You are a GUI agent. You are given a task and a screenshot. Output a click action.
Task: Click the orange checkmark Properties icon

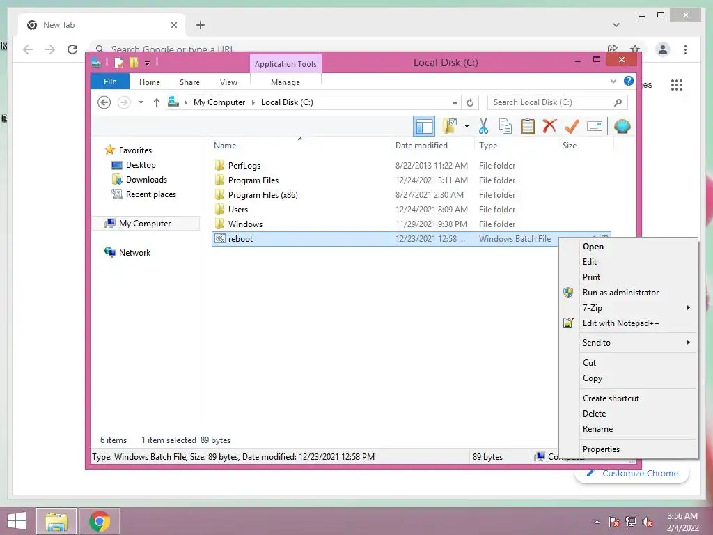point(572,127)
